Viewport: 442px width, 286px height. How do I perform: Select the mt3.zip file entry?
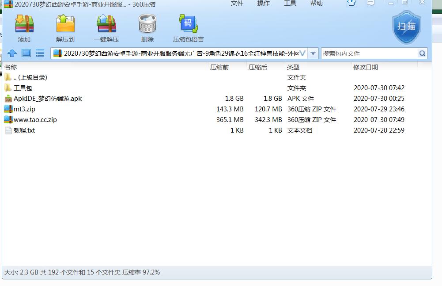[x=24, y=109]
